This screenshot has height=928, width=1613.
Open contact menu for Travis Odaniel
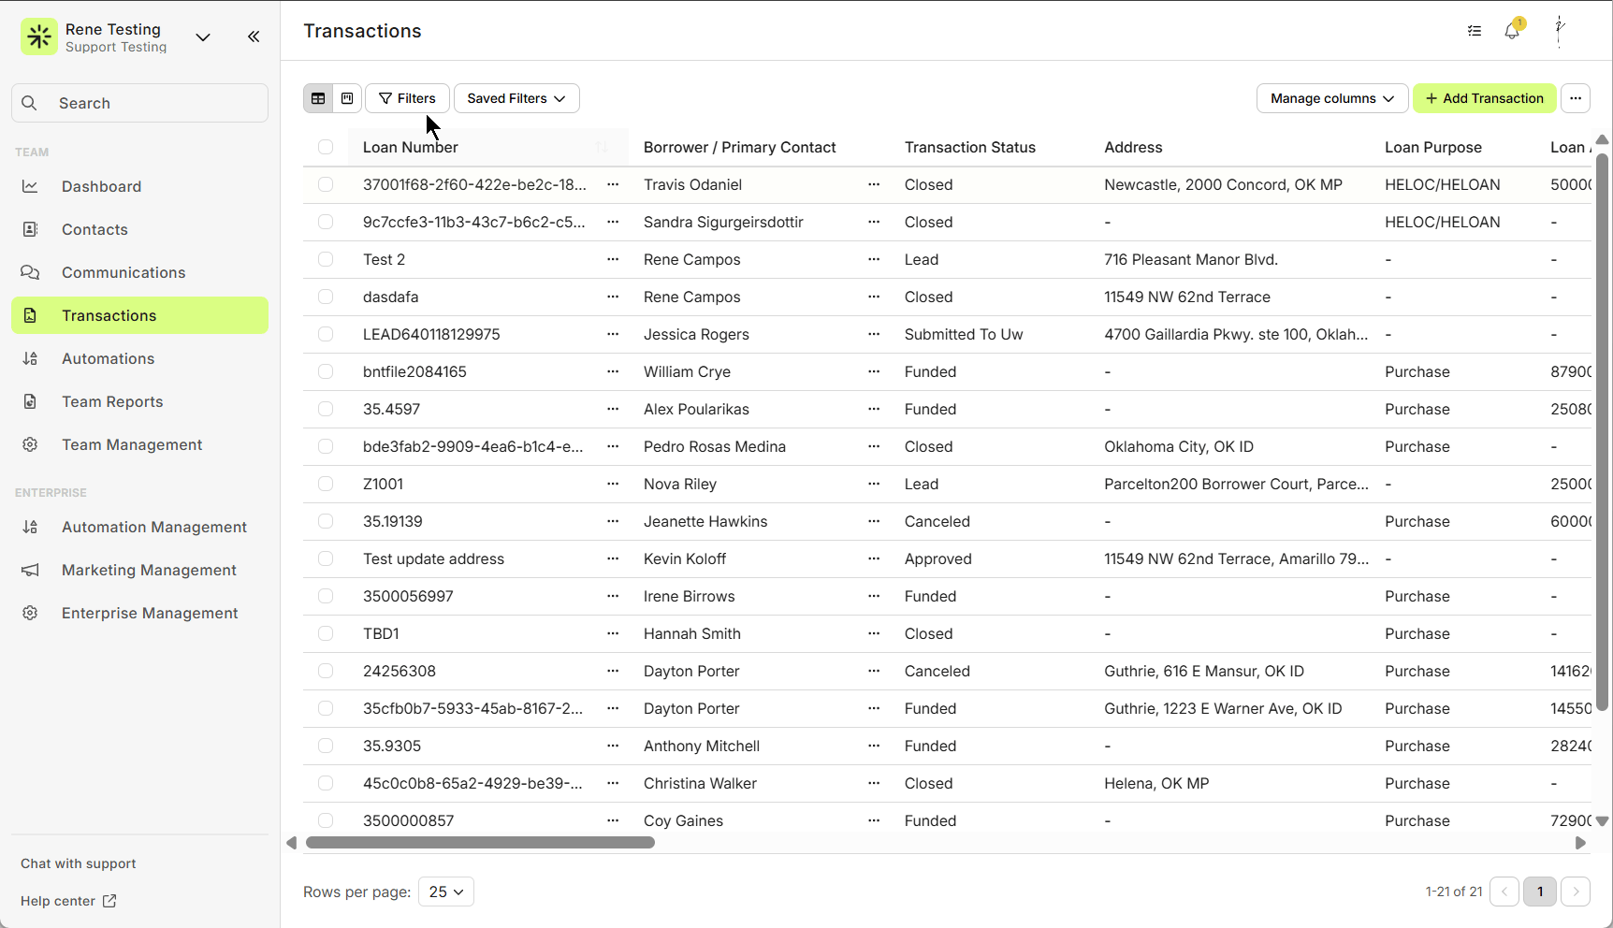pyautogui.click(x=874, y=184)
